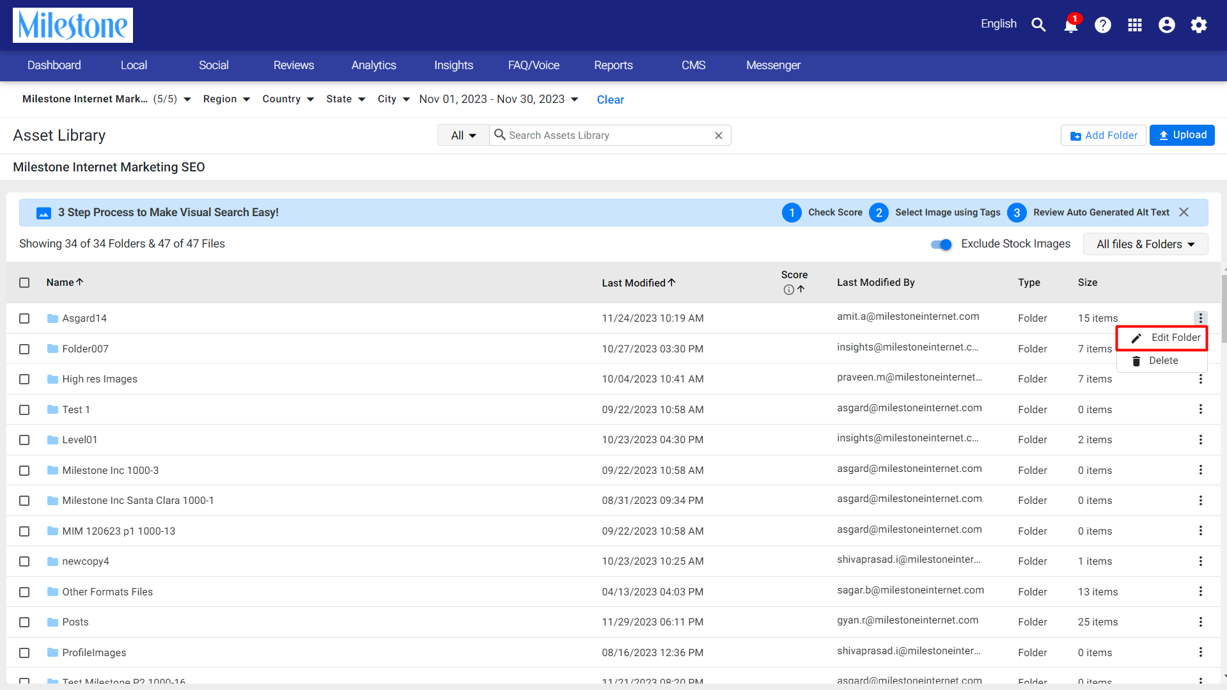Open the Messenger tab

tap(773, 65)
